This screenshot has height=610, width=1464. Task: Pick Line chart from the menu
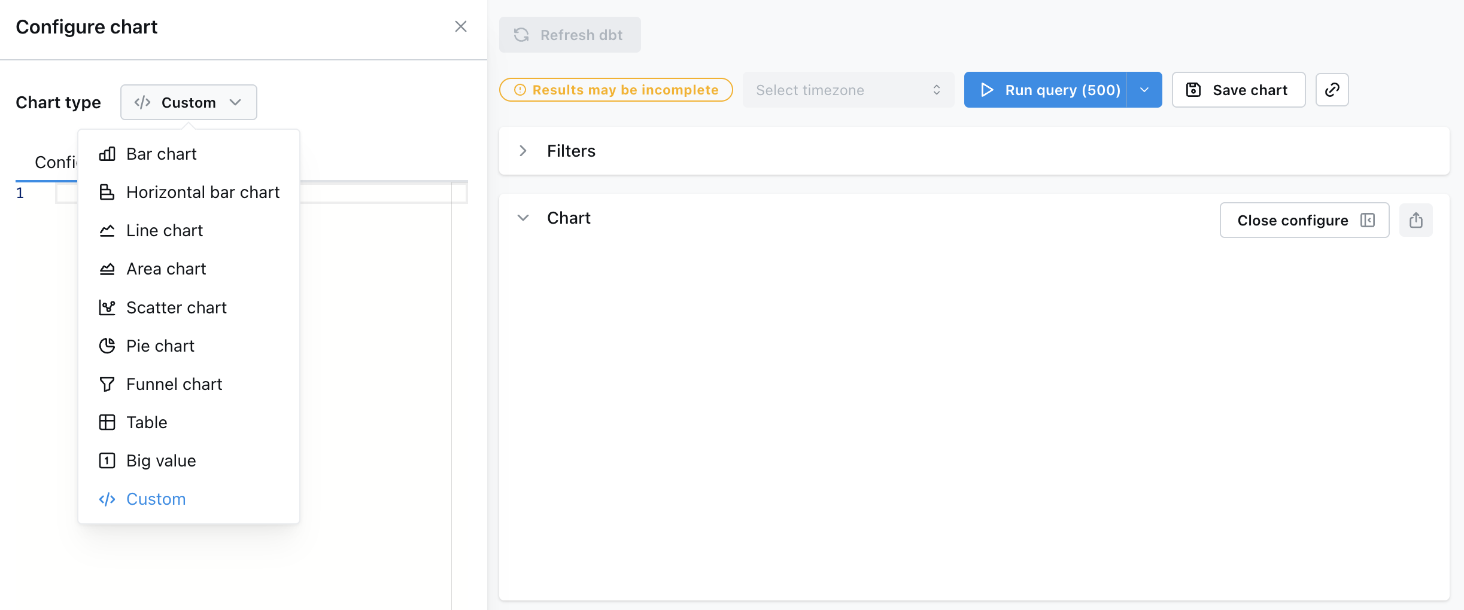pos(189,230)
